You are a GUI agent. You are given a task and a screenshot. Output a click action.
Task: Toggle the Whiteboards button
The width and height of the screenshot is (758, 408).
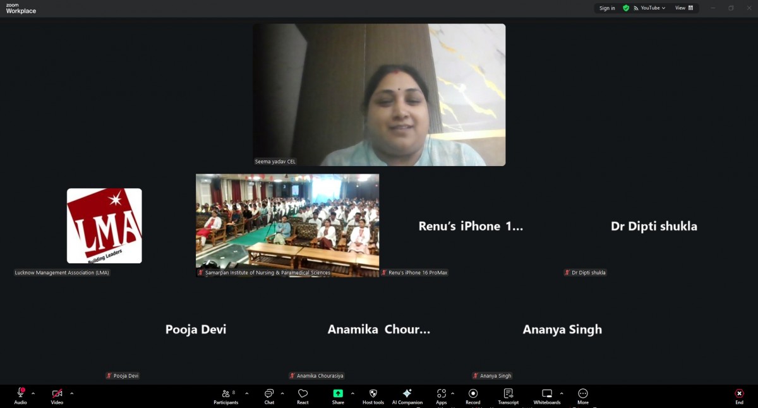(546, 395)
